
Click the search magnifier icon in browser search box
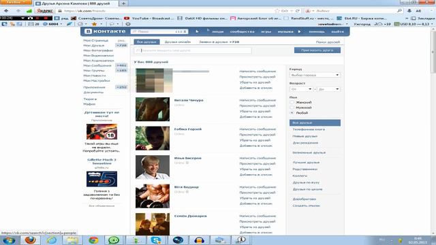(x=399, y=11)
